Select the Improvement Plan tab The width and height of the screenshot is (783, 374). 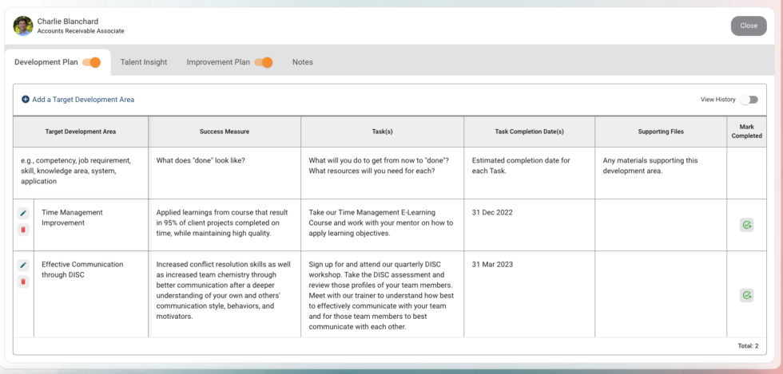(218, 62)
